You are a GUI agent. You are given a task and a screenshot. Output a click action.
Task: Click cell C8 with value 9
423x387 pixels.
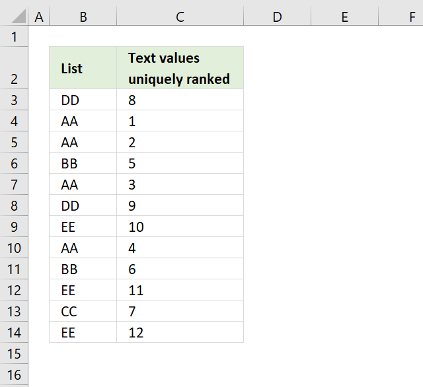click(180, 205)
